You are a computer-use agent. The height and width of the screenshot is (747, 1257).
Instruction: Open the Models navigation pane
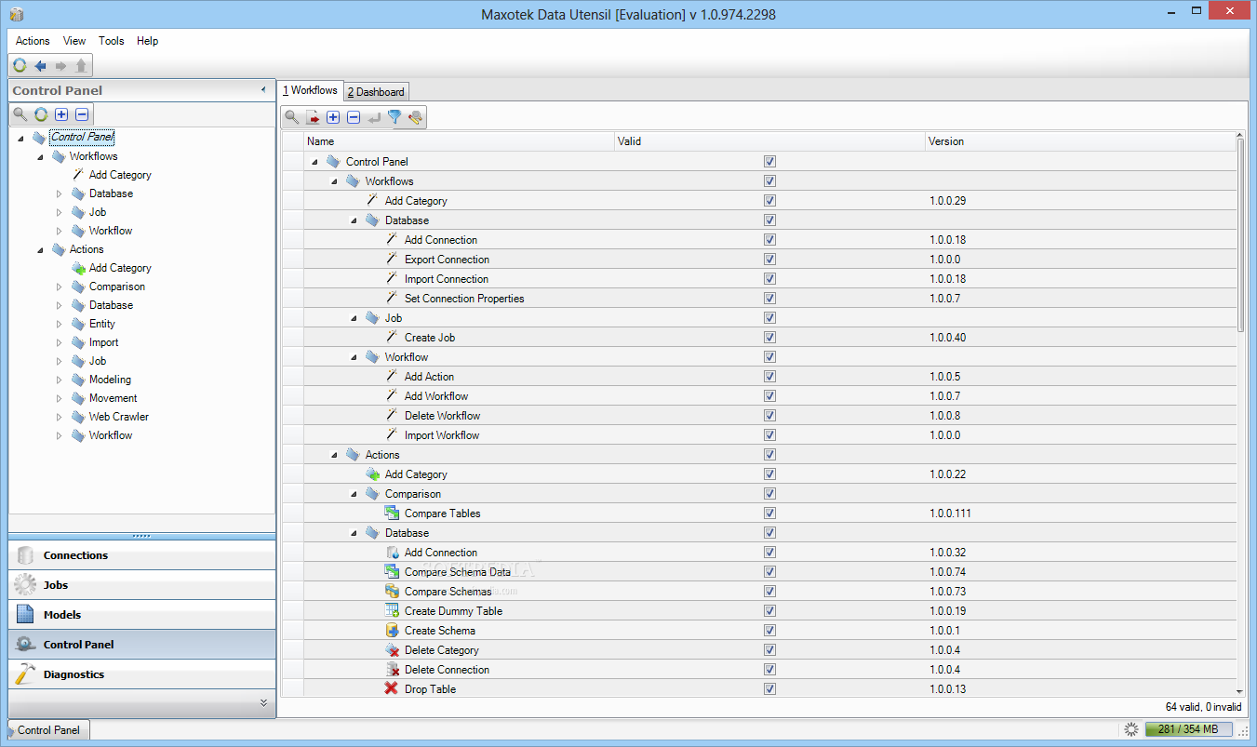pyautogui.click(x=142, y=615)
